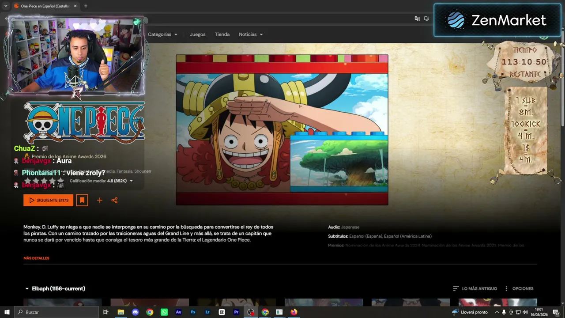The width and height of the screenshot is (565, 318).
Task: Click the taskbar Buscar search box
Action: [x=56, y=312]
